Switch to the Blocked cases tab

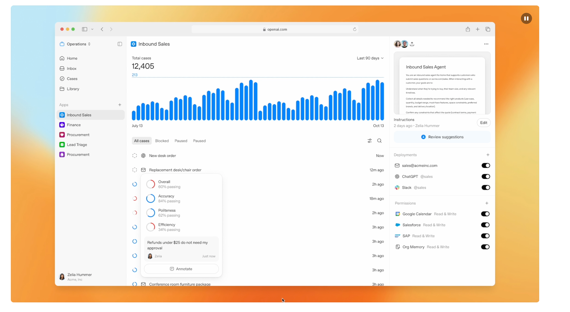(x=162, y=141)
